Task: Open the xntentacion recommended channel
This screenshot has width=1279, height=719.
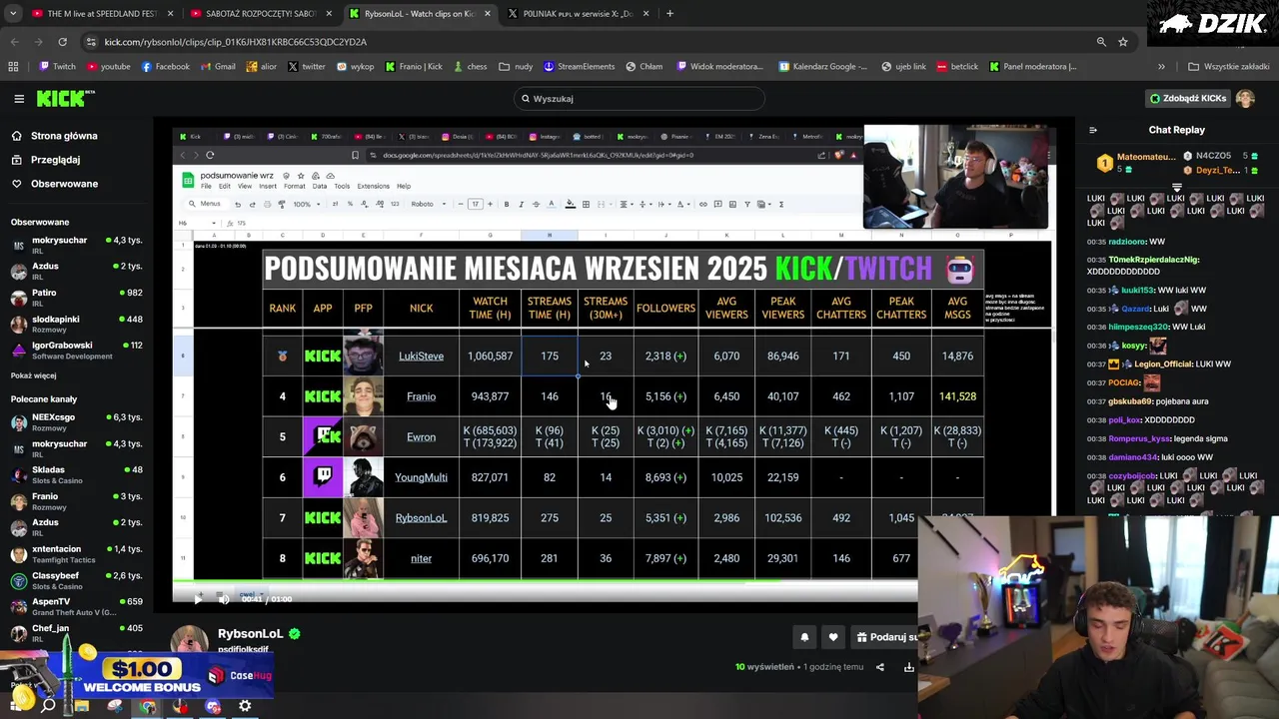Action: pos(77,554)
